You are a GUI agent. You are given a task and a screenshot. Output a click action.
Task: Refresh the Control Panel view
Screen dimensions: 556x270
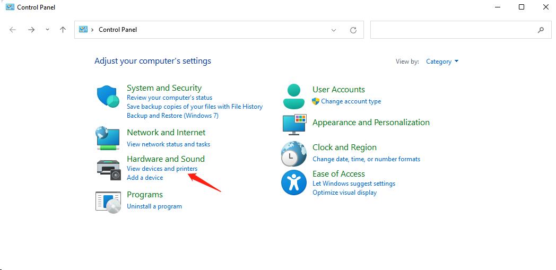(x=353, y=30)
